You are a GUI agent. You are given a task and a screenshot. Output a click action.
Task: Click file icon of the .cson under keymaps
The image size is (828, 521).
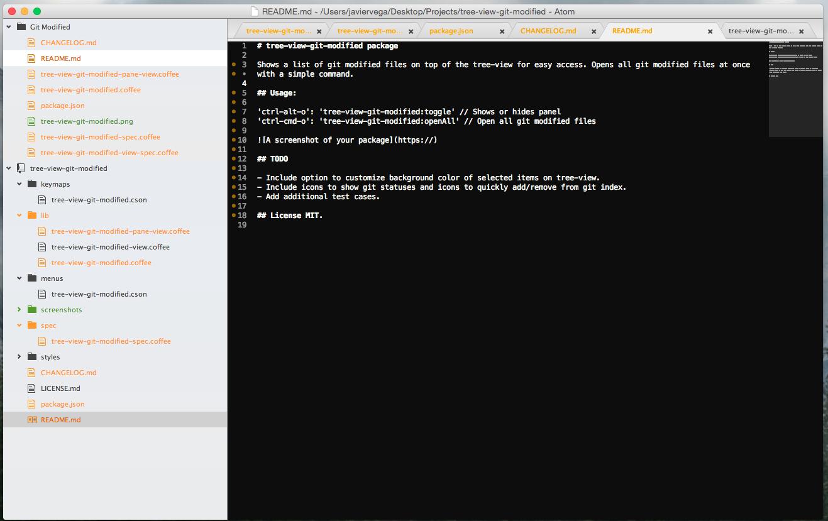tap(42, 200)
